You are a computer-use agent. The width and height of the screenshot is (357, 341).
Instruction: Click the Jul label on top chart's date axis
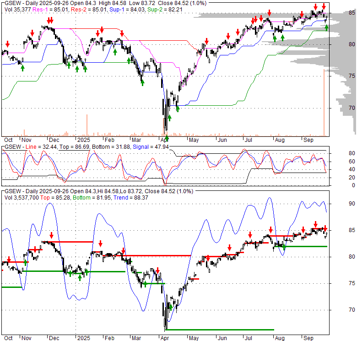coord(248,140)
